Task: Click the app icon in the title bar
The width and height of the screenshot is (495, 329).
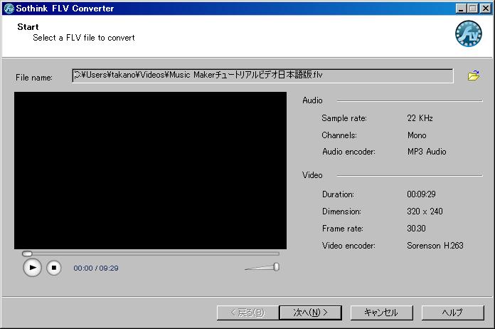Action: pyautogui.click(x=9, y=9)
